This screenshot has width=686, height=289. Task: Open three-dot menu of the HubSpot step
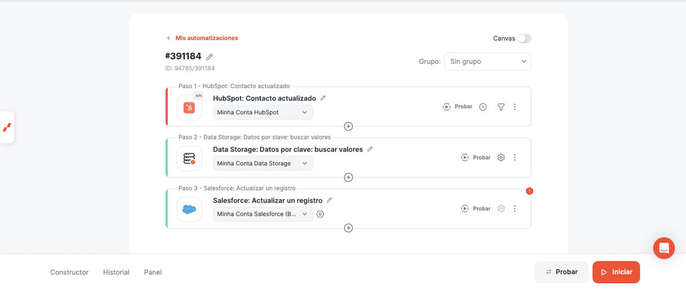coord(515,107)
